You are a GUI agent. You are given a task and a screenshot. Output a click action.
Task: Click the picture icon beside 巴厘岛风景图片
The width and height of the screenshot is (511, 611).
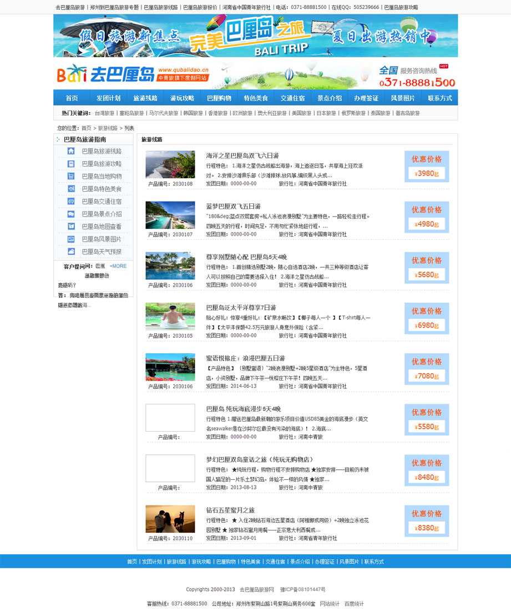[71, 239]
